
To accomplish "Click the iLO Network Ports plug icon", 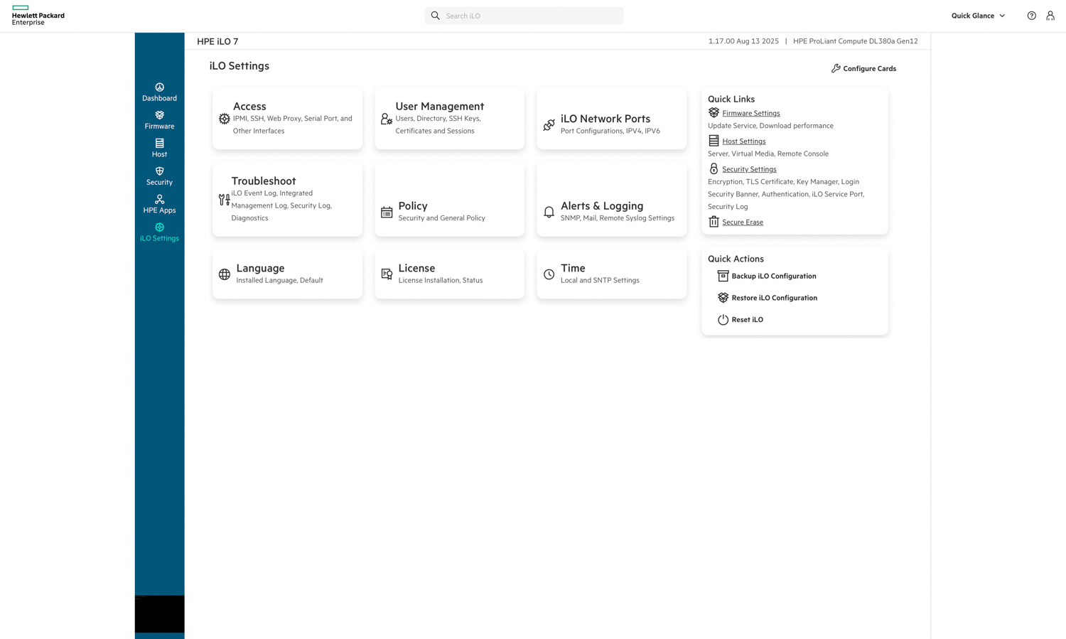I will pyautogui.click(x=549, y=125).
